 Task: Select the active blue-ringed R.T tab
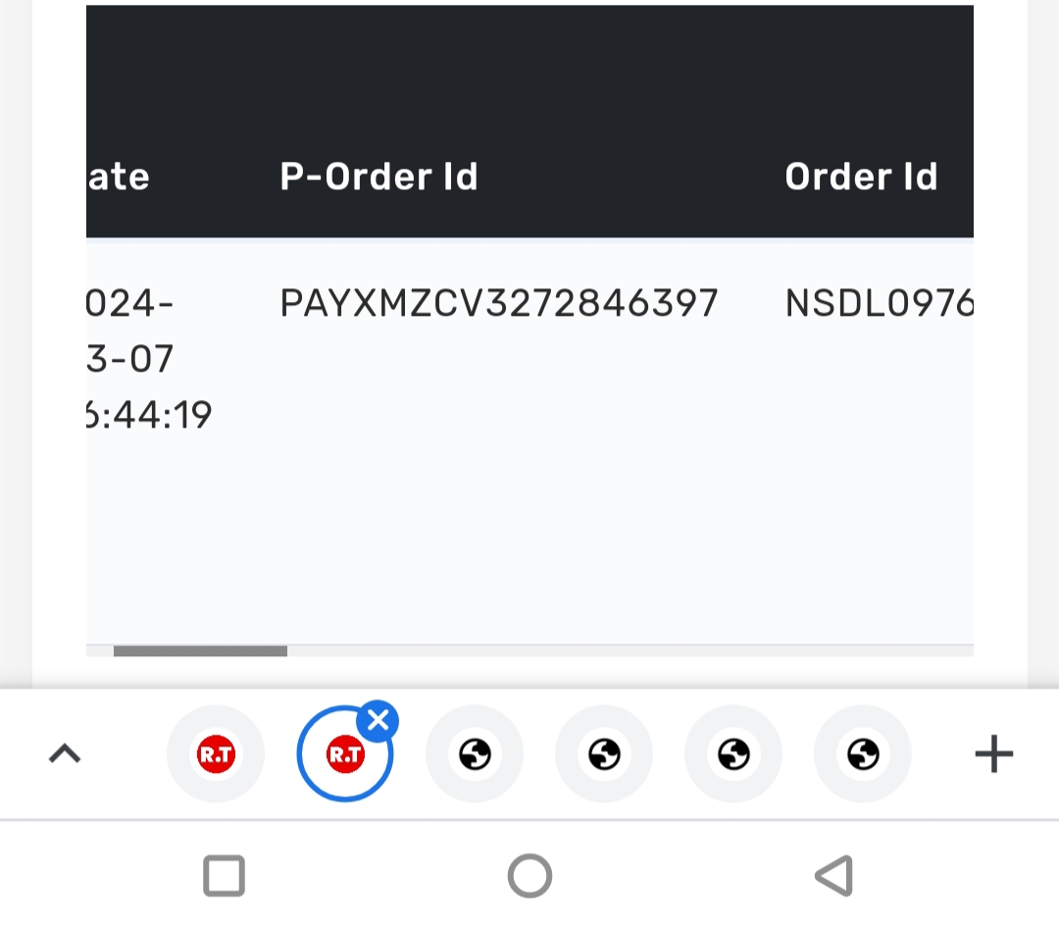pyautogui.click(x=343, y=755)
